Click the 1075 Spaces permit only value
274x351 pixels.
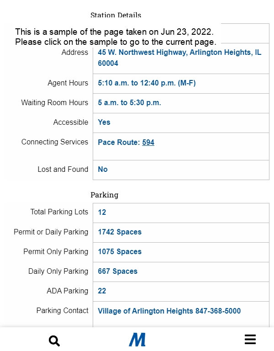click(x=120, y=252)
